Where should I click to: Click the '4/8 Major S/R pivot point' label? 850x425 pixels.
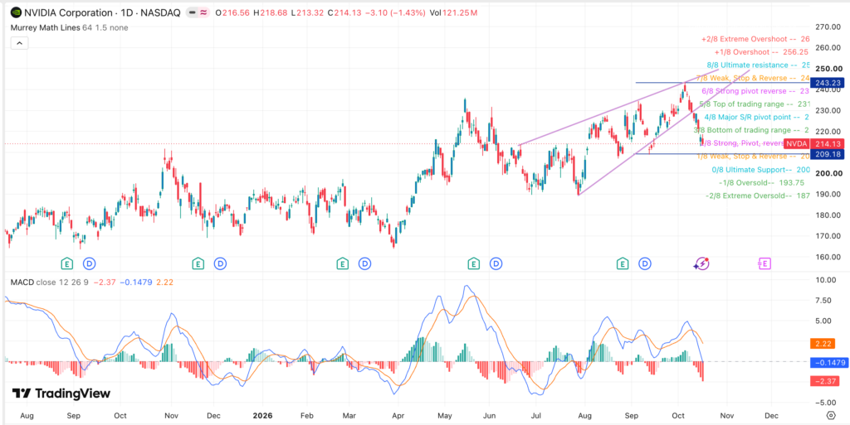click(x=757, y=118)
